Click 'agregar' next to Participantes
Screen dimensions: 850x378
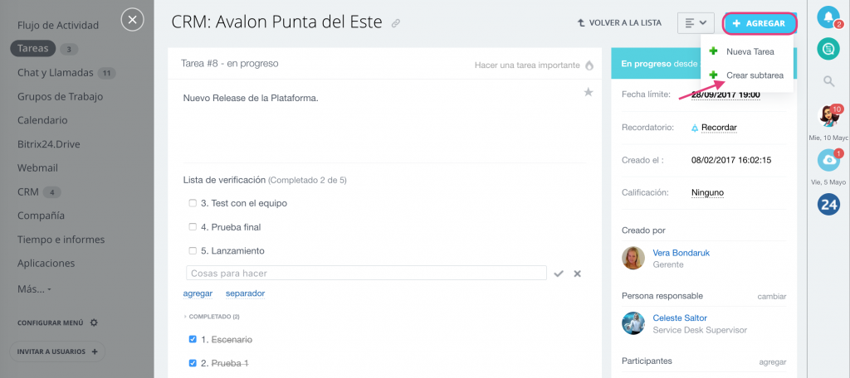click(773, 361)
